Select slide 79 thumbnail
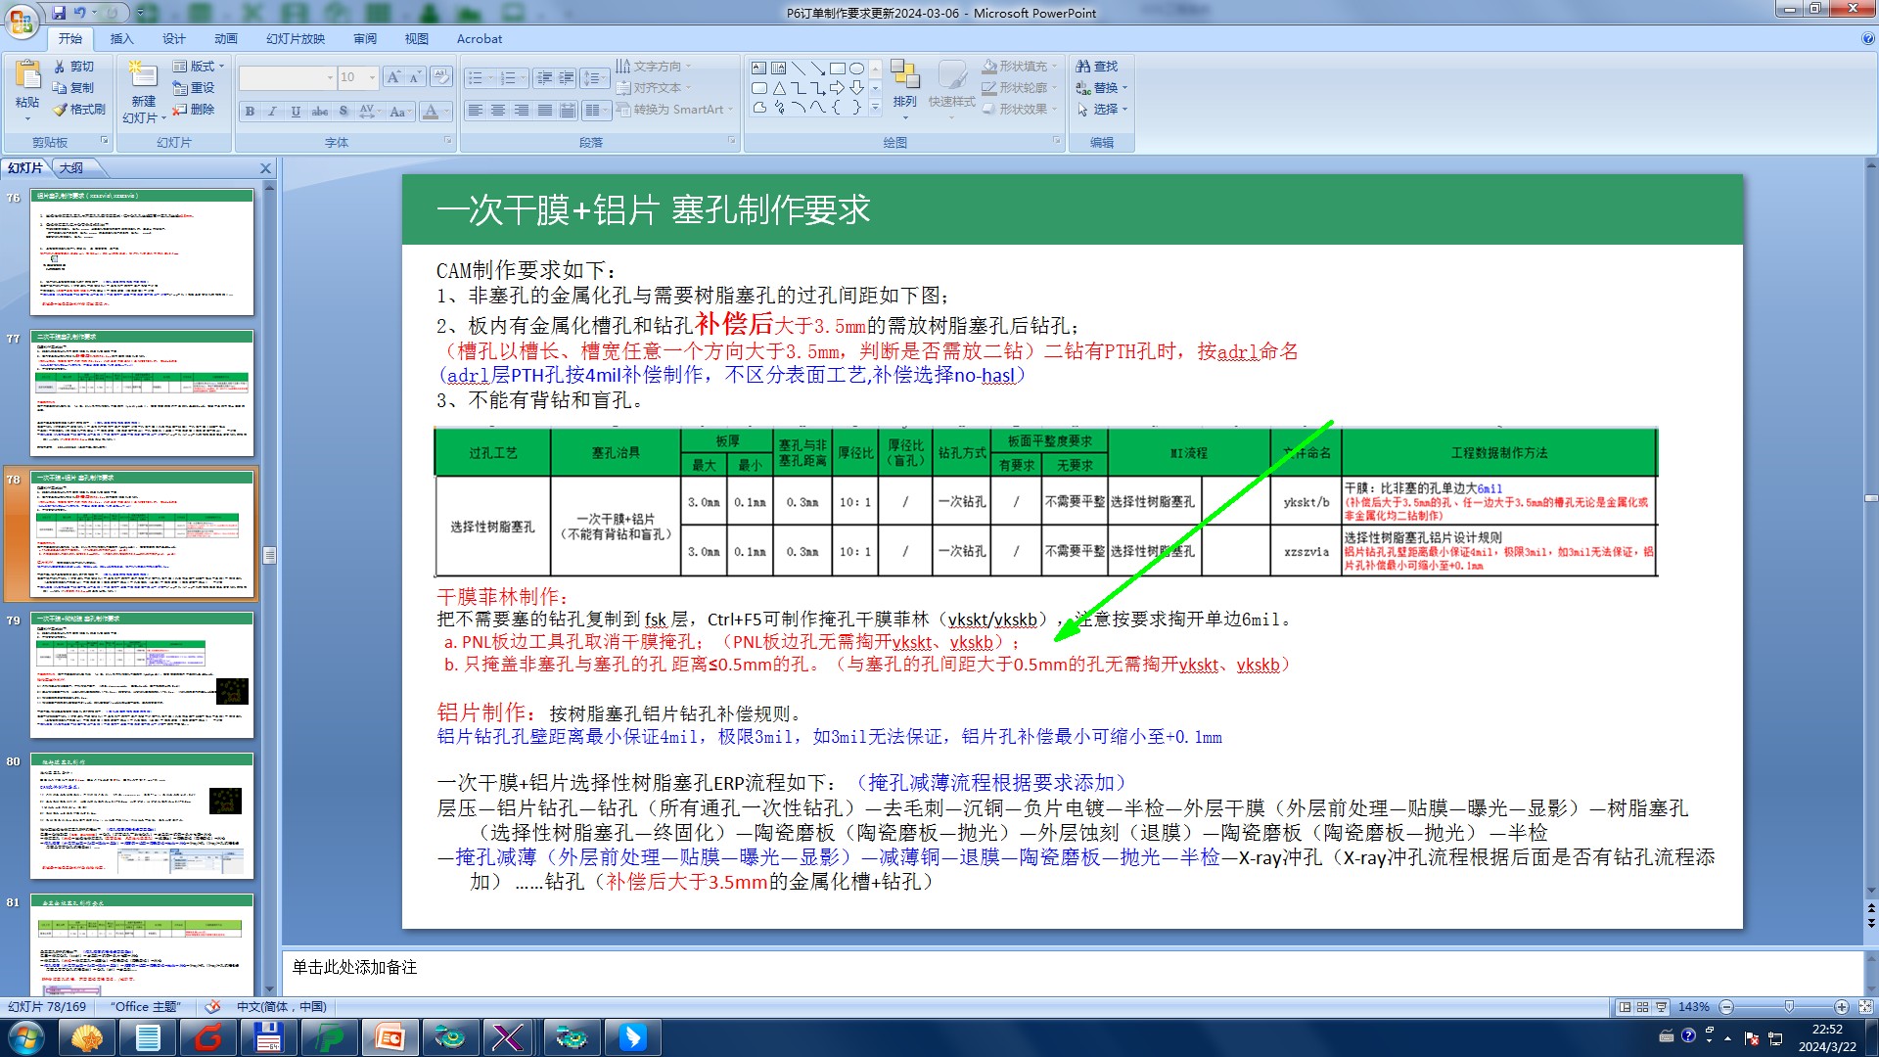This screenshot has height=1057, width=1879. (143, 675)
